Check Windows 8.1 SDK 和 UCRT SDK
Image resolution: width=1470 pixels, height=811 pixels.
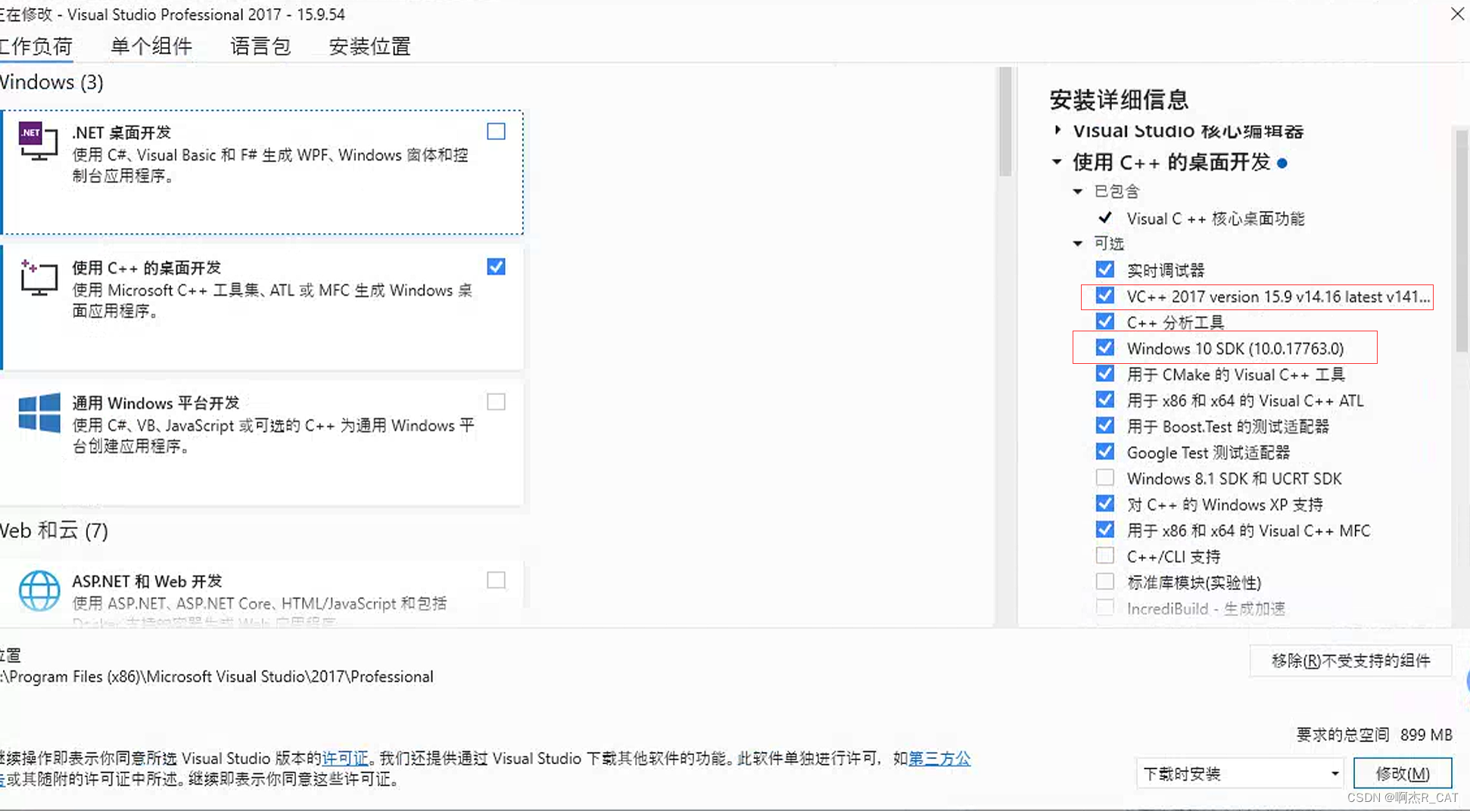tap(1104, 478)
